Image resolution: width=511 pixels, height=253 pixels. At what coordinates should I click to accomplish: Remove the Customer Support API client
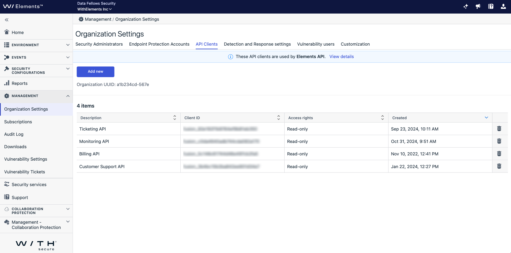point(499,166)
